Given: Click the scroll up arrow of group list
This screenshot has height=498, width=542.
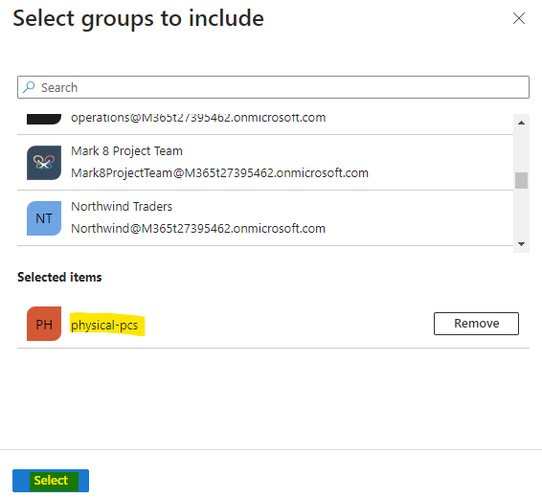Looking at the screenshot, I should [521, 123].
